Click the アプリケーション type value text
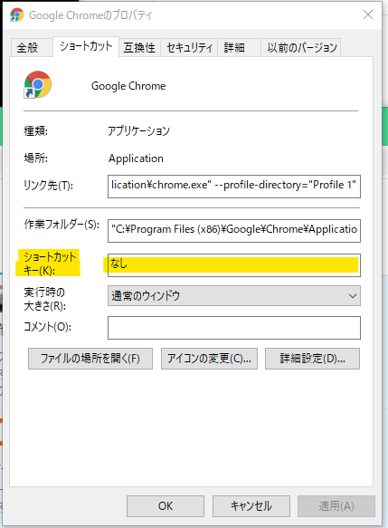The height and width of the screenshot is (528, 388). 139,130
